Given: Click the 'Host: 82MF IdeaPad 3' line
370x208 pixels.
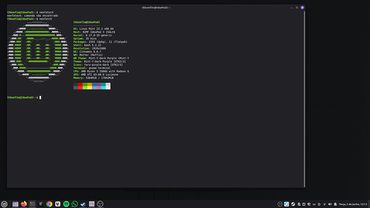Looking at the screenshot, I should click(x=94, y=32).
